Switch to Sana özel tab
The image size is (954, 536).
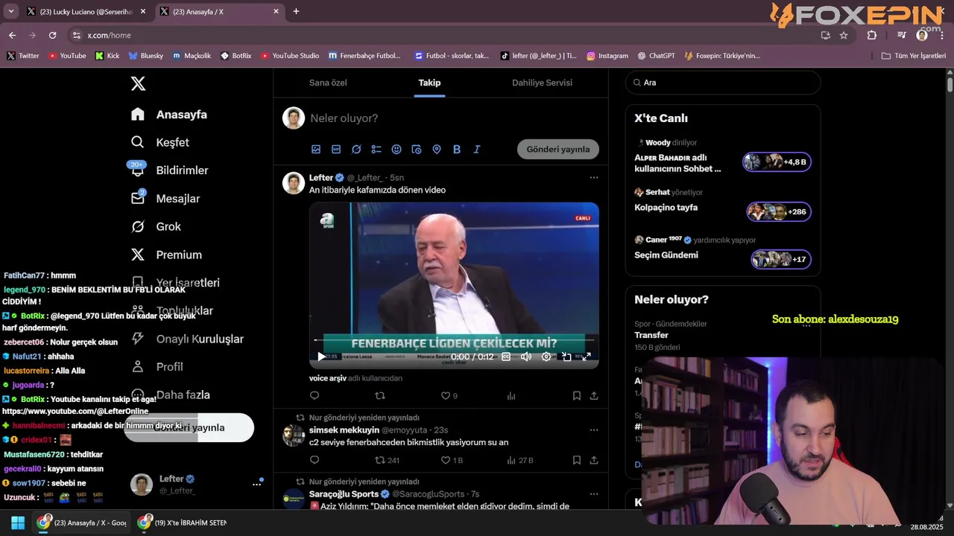click(328, 83)
